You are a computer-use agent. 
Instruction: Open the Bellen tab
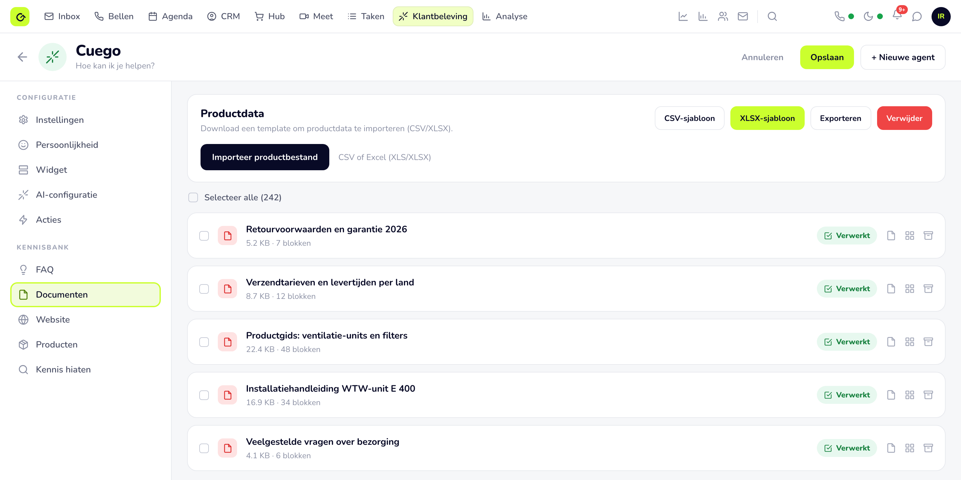pos(114,16)
